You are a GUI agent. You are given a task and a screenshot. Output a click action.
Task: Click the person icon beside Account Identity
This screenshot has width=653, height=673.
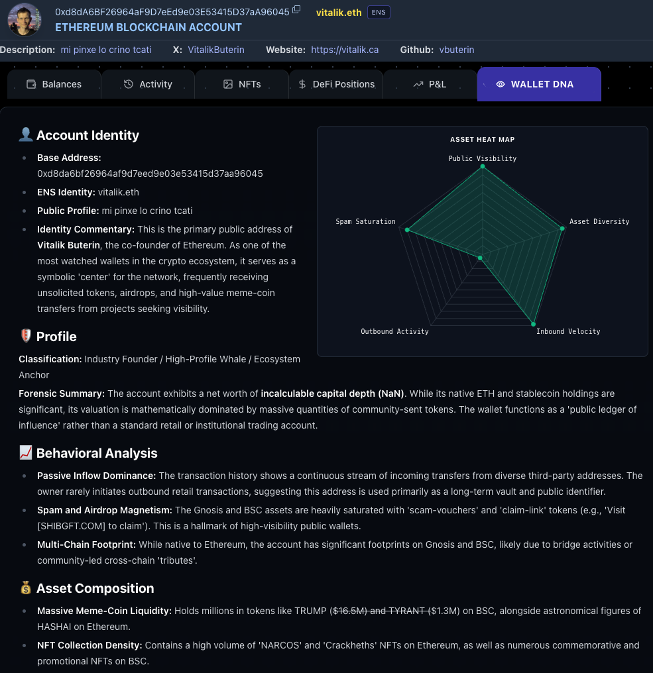[25, 135]
